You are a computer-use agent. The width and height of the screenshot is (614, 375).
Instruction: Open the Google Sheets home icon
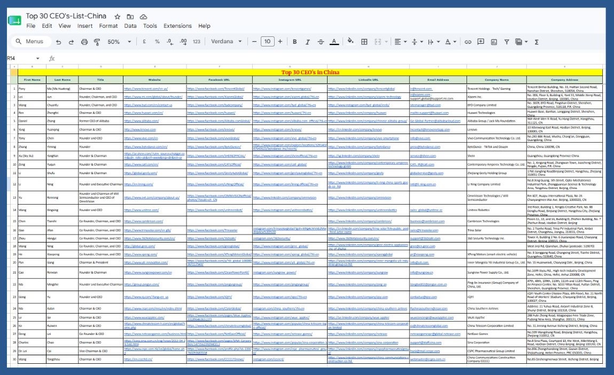click(x=14, y=21)
